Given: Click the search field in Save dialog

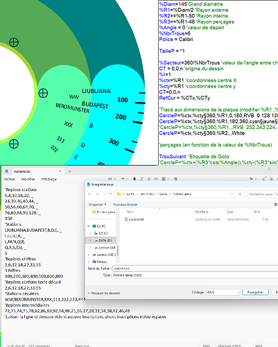Looking at the screenshot, I should 263,194.
